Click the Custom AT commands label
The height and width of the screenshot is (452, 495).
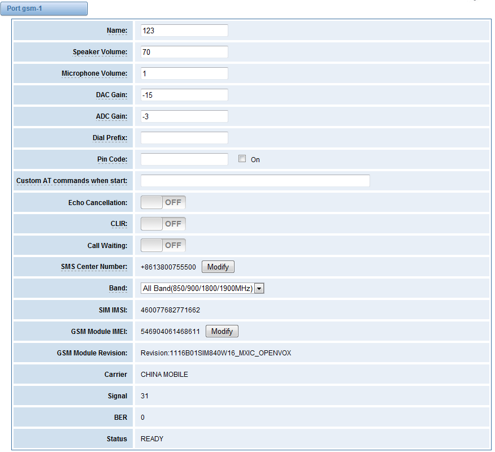pyautogui.click(x=72, y=181)
